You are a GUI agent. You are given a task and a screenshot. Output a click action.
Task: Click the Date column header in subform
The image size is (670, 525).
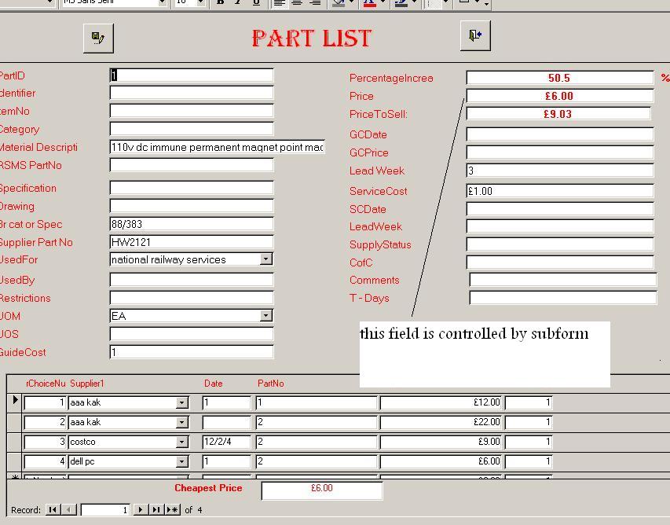(x=213, y=383)
